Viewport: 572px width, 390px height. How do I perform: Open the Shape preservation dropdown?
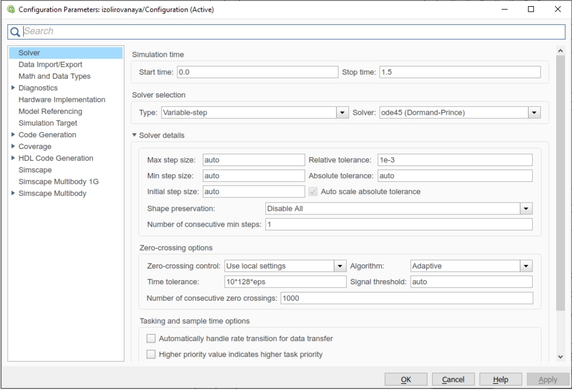tap(526, 208)
